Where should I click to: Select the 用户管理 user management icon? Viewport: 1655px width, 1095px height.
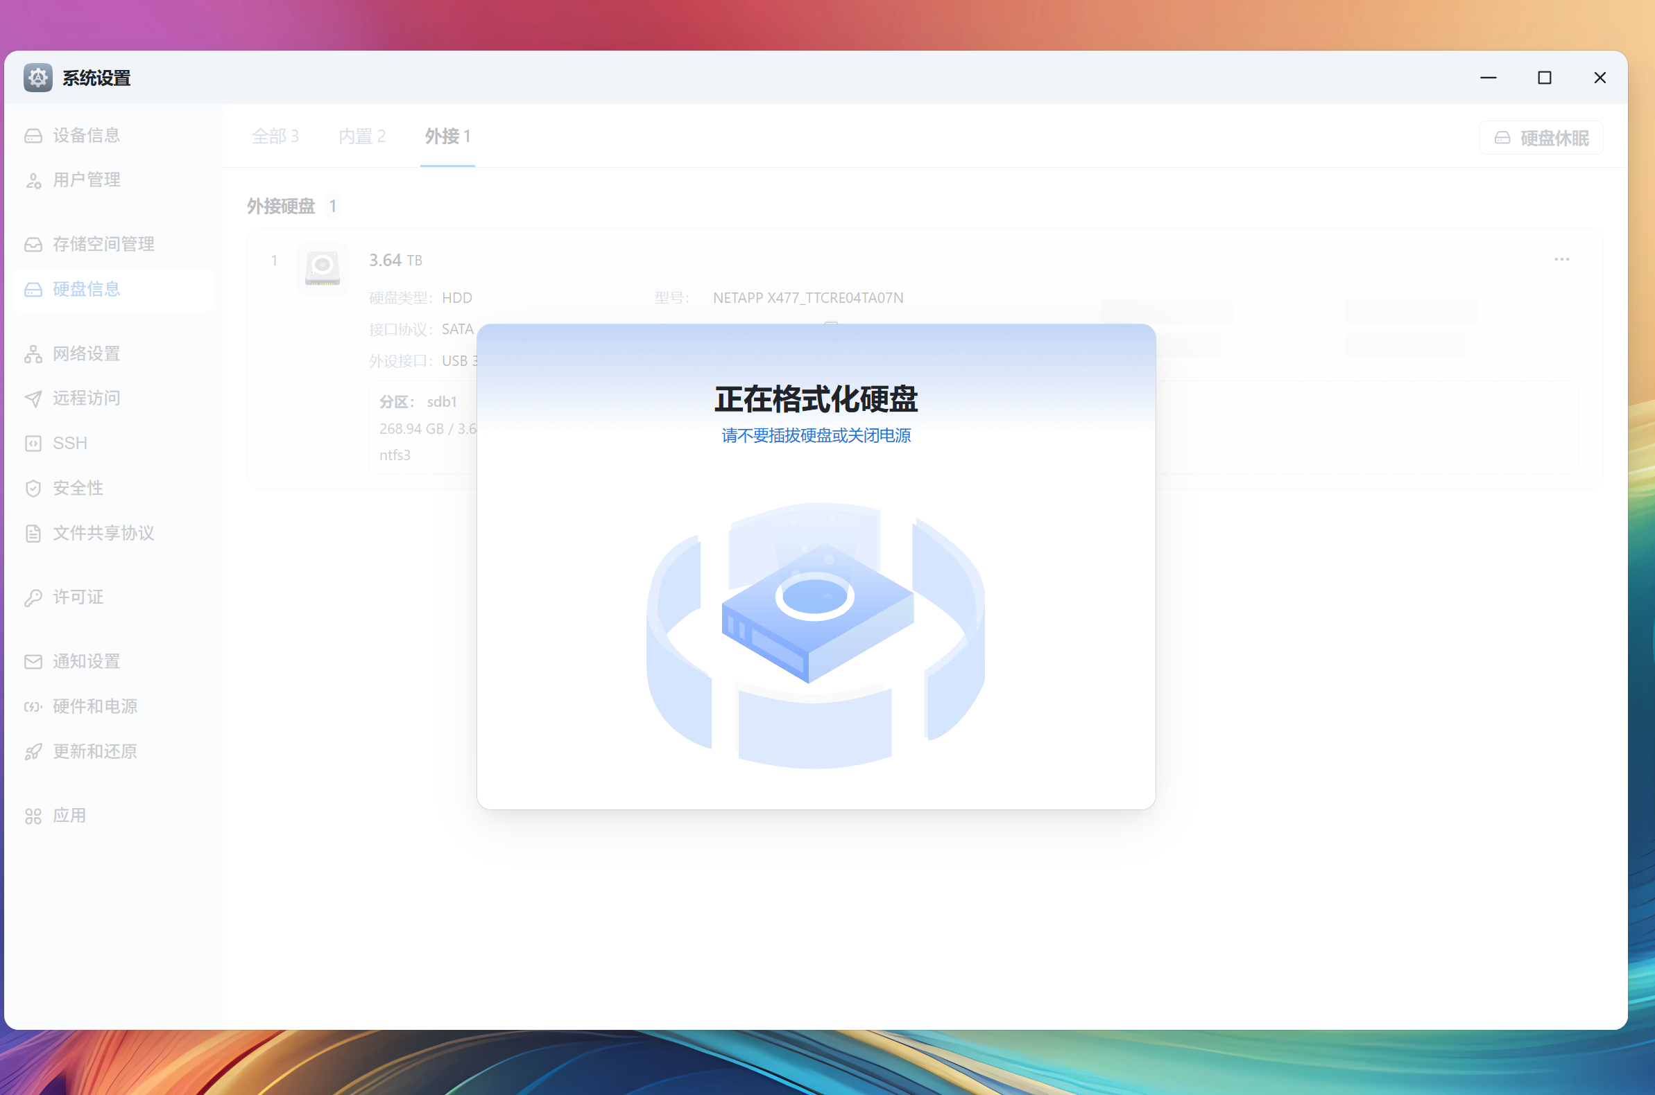tap(33, 180)
